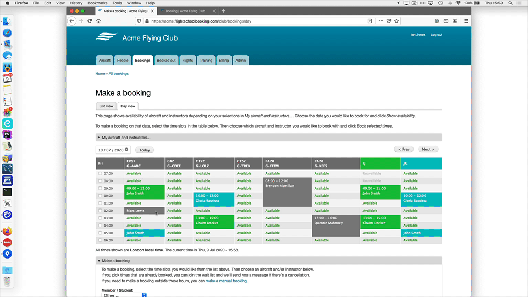This screenshot has height=297, width=528.
Task: Open PhpStorm from the dock
Action: click(x=7, y=135)
